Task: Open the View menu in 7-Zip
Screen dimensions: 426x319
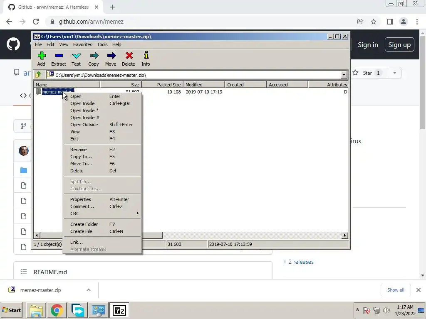Action: pyautogui.click(x=64, y=44)
